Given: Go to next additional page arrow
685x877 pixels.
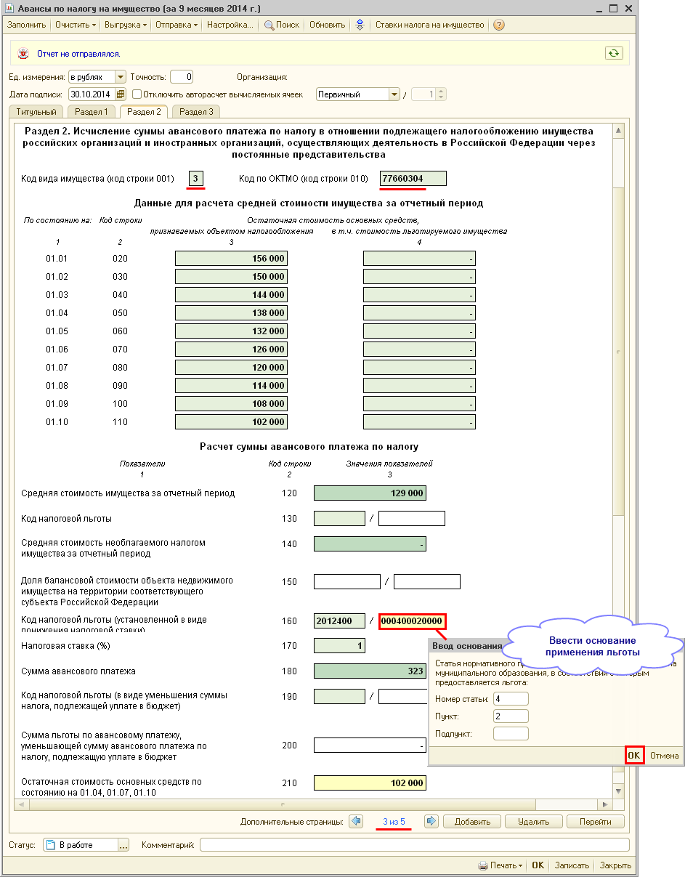Looking at the screenshot, I should 431,822.
